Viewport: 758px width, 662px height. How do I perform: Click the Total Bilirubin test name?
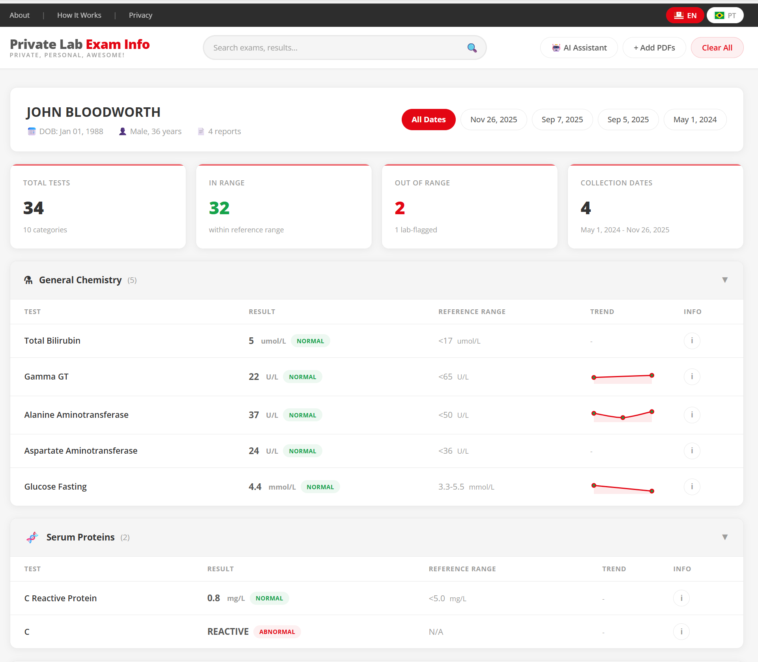click(52, 341)
